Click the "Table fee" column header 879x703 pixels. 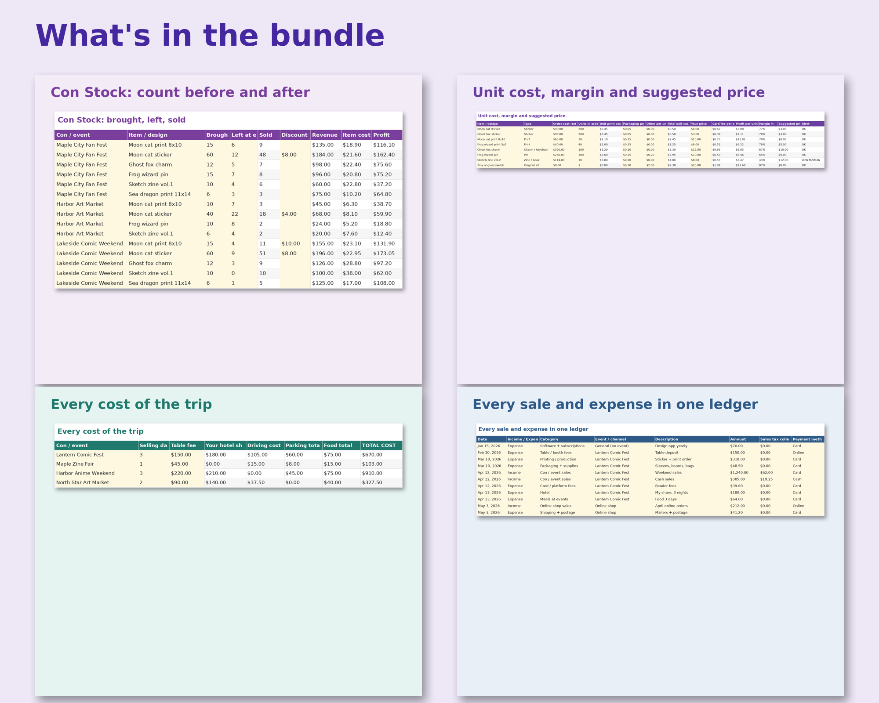click(x=187, y=445)
